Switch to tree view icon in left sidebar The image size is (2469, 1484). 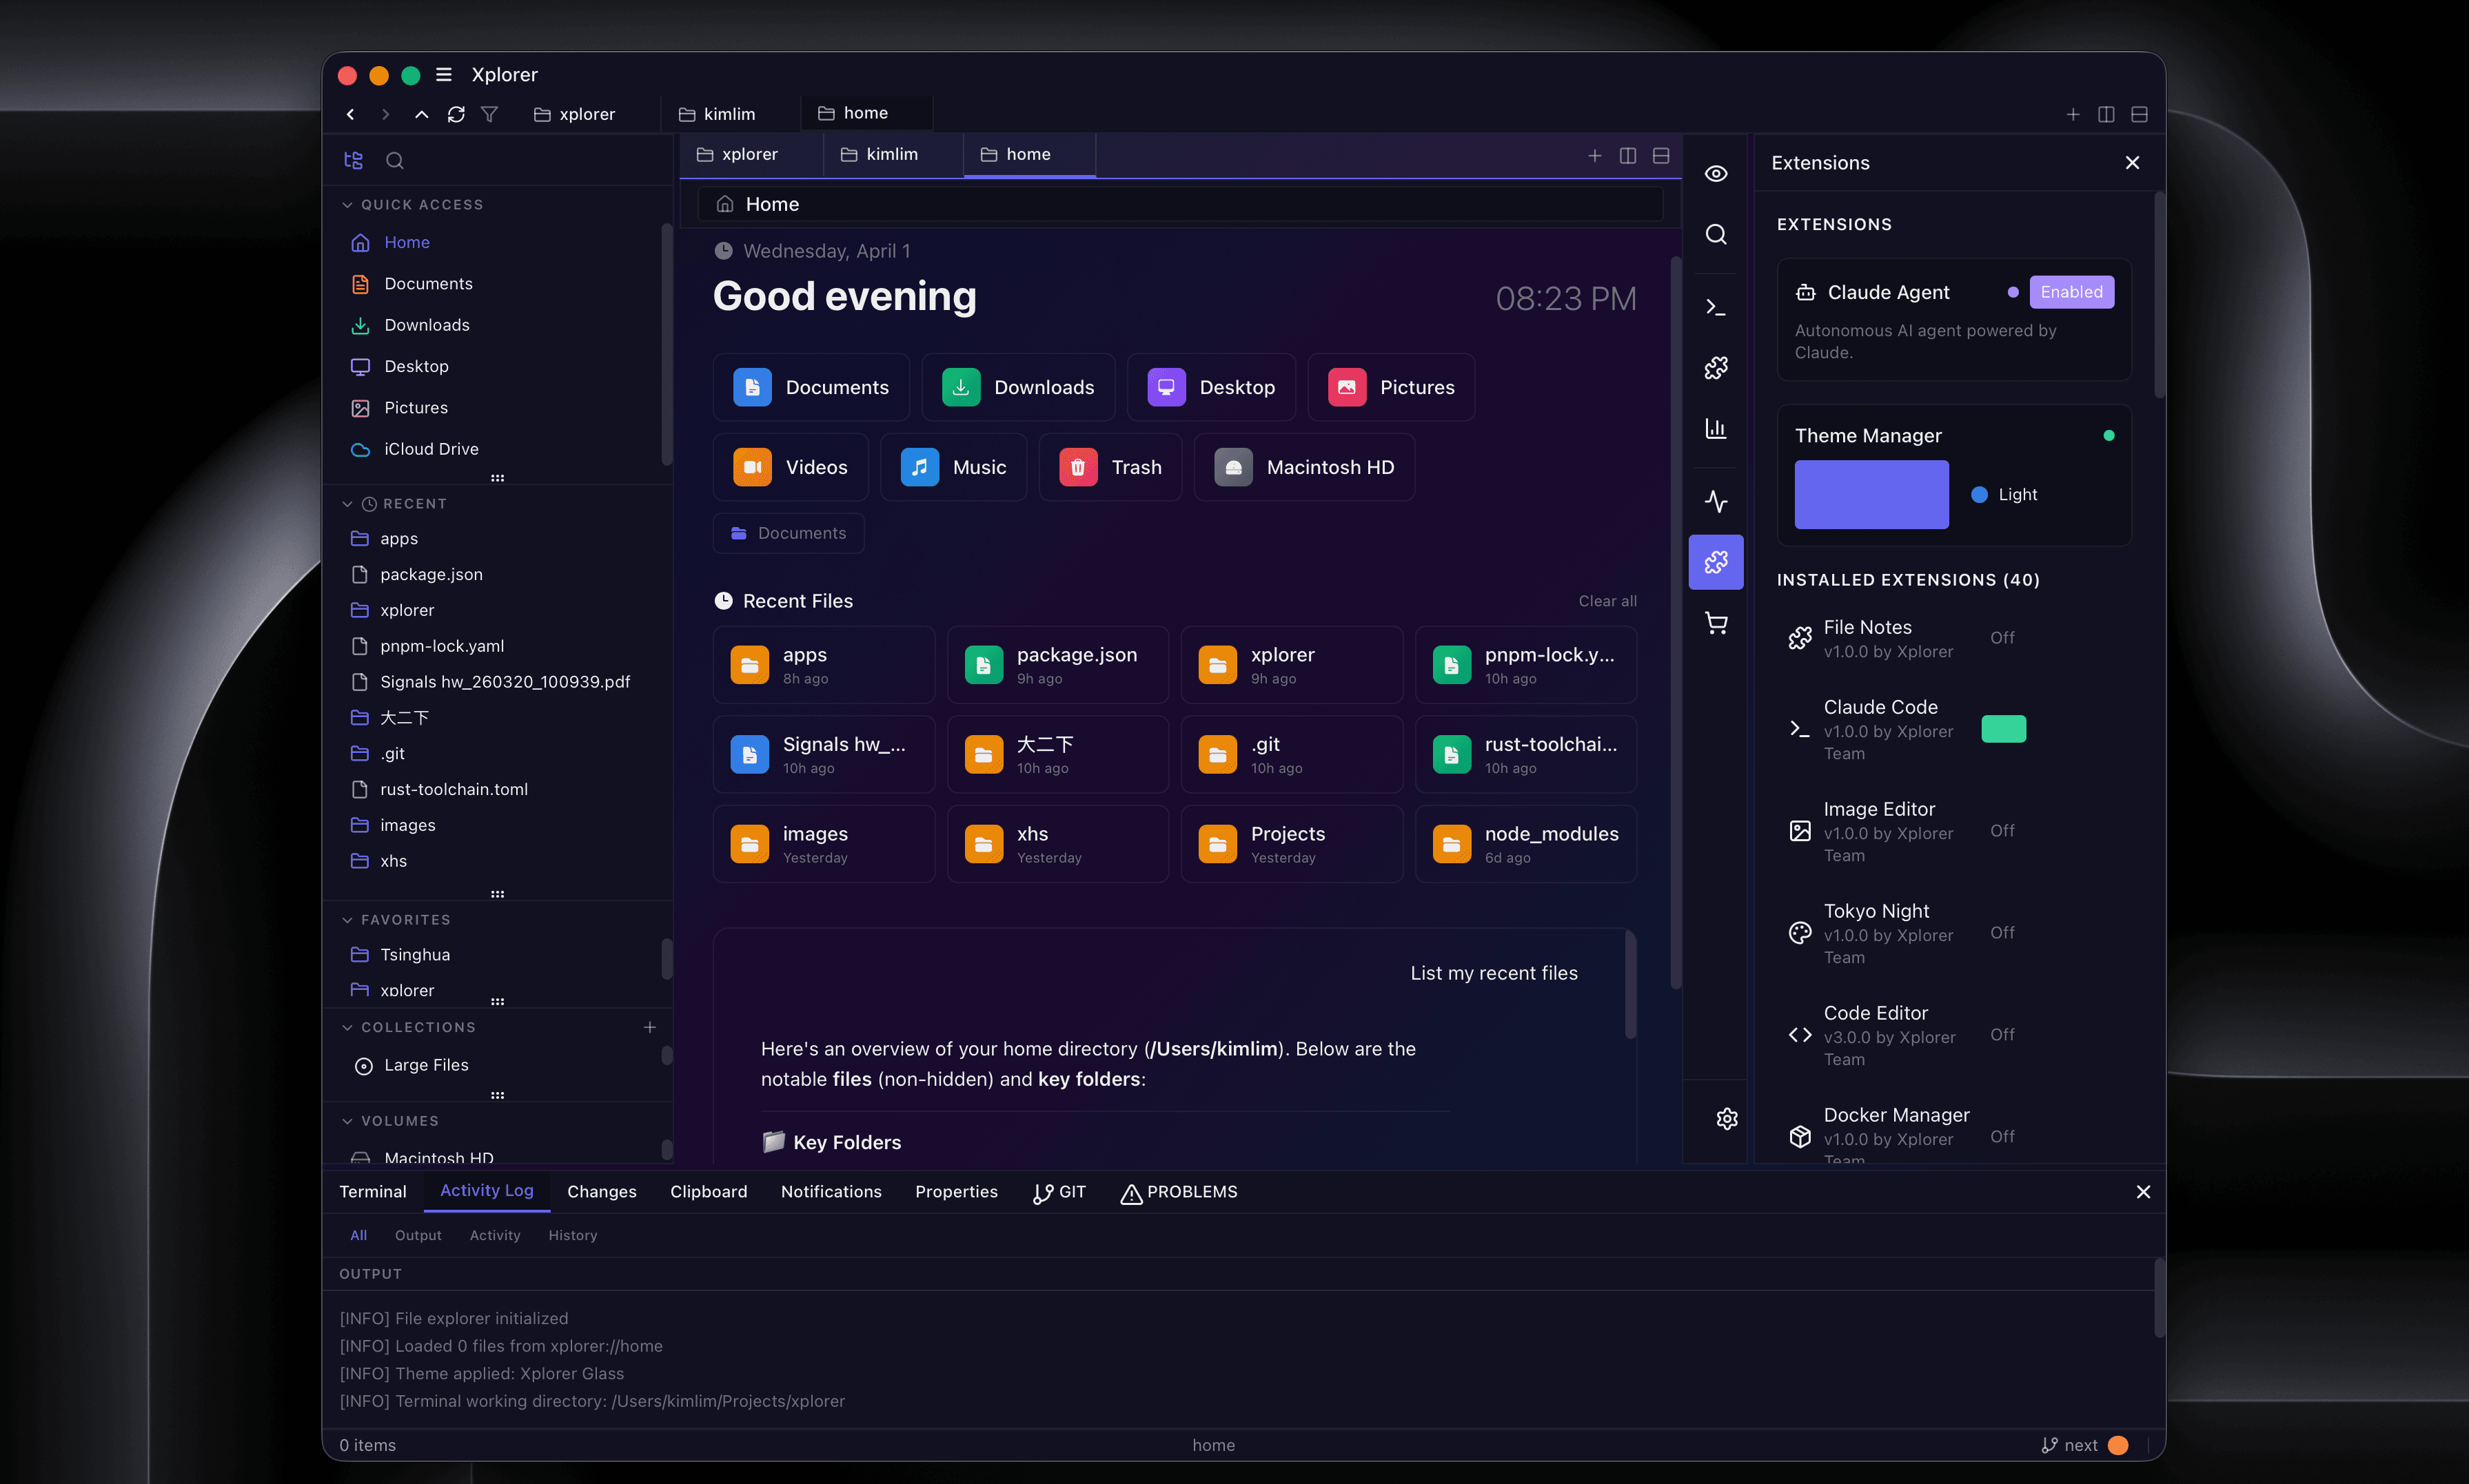[353, 160]
